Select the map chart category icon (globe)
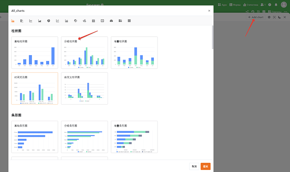290x172 pixels. coord(76,21)
